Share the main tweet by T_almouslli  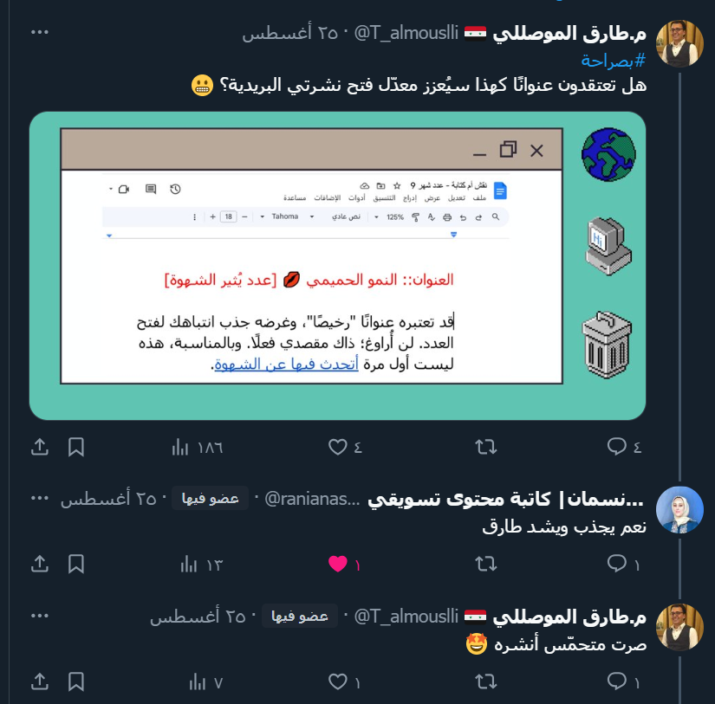click(40, 447)
